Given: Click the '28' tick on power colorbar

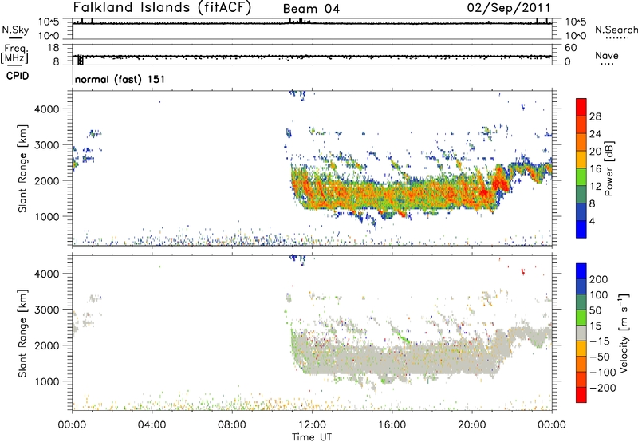Looking at the screenshot, I should (x=595, y=116).
